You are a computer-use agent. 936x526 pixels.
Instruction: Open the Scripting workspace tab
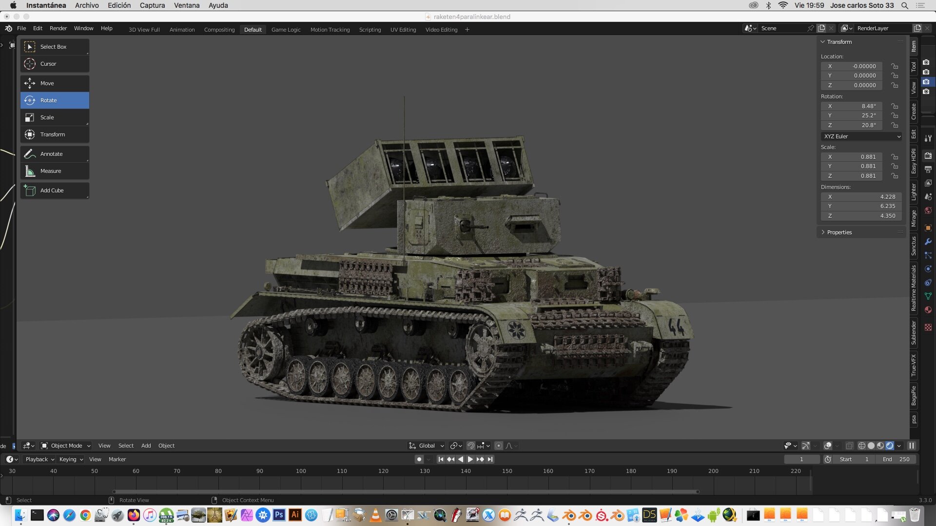[370, 30]
